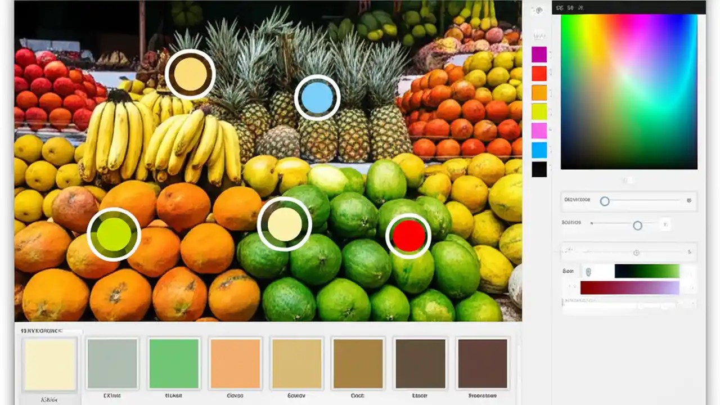Click the value box beside the second slider
The width and height of the screenshot is (720, 405).
(x=664, y=224)
